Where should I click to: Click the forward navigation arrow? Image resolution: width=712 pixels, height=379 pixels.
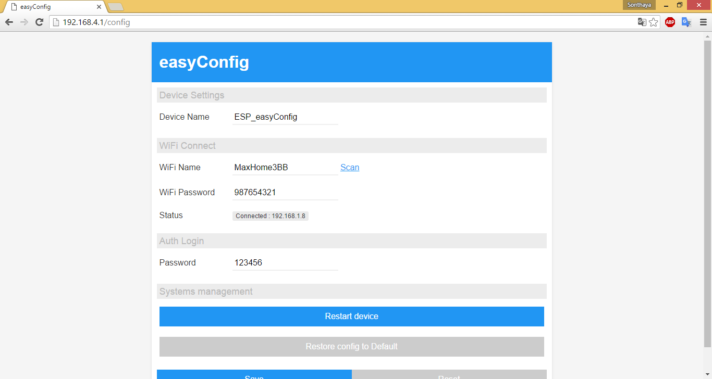[x=23, y=22]
